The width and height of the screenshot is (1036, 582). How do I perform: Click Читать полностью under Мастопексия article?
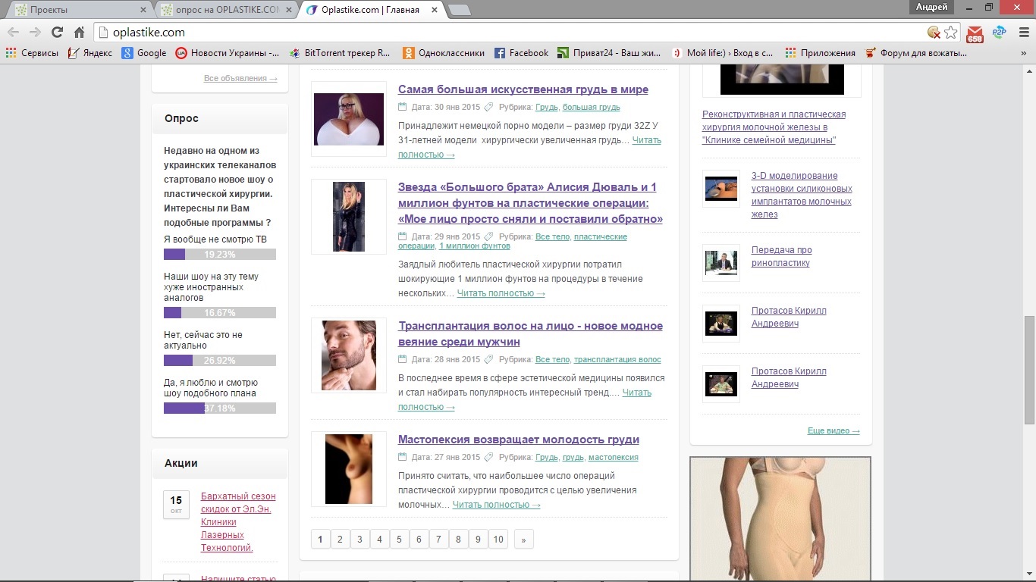496,505
